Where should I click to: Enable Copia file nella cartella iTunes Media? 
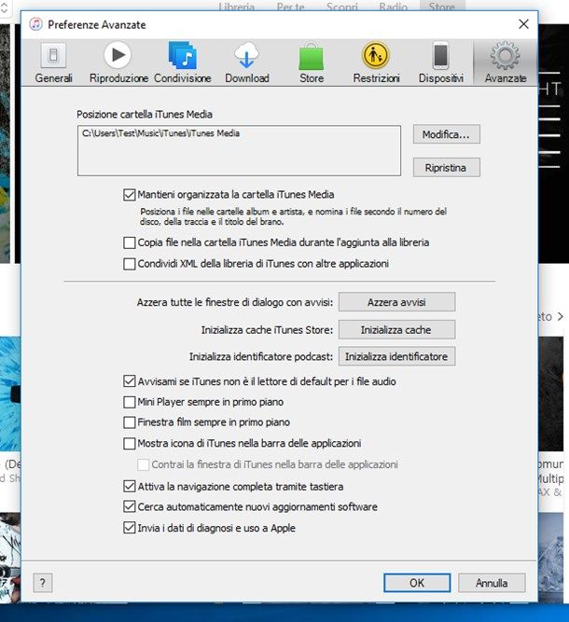click(x=130, y=242)
